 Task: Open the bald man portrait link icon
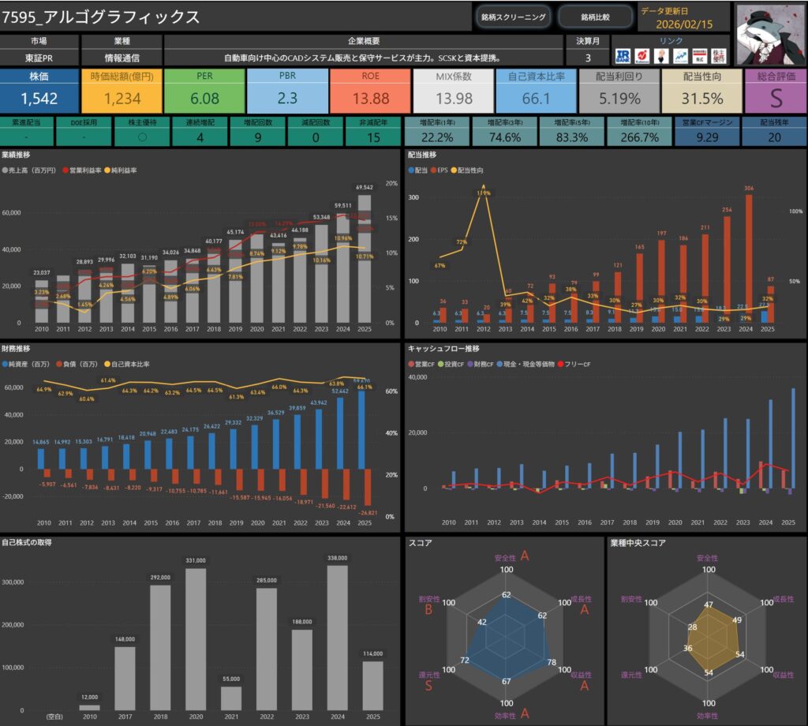coord(660,55)
